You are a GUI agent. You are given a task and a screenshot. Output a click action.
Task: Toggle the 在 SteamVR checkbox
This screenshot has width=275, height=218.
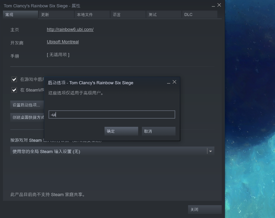click(14, 90)
